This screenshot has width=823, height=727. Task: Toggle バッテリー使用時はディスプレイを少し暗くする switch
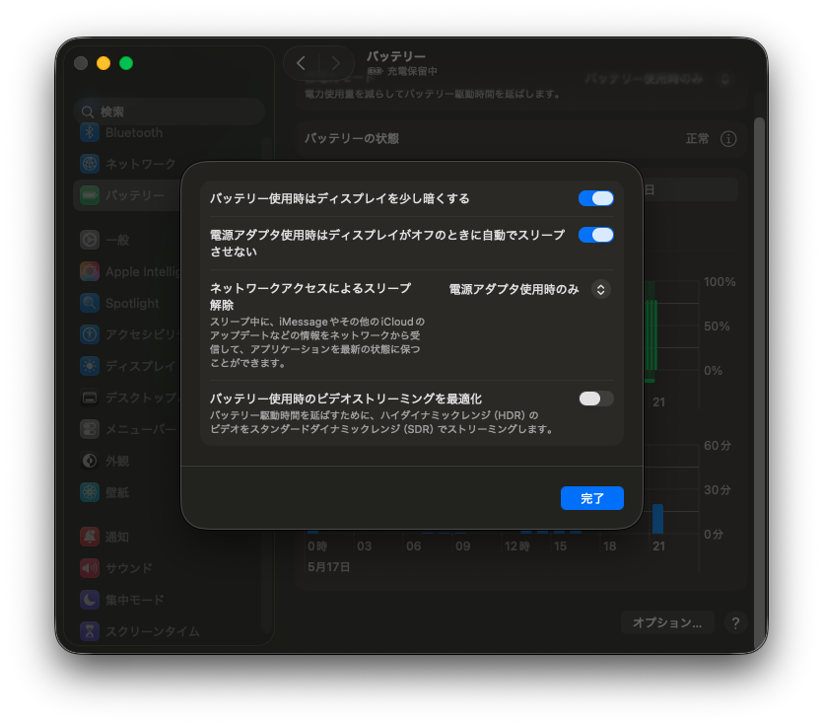coord(595,198)
